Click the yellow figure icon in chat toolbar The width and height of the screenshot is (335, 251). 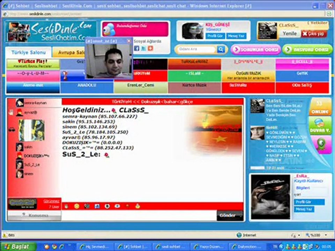coord(137,206)
